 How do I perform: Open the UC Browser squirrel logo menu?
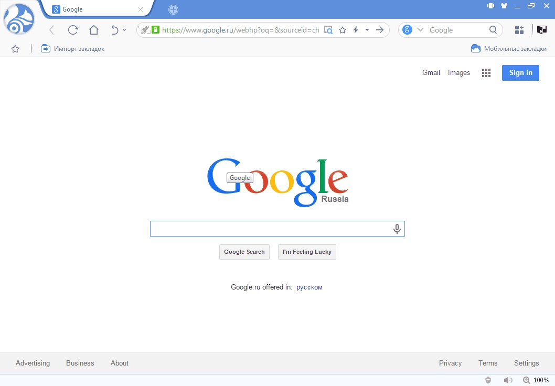19,19
